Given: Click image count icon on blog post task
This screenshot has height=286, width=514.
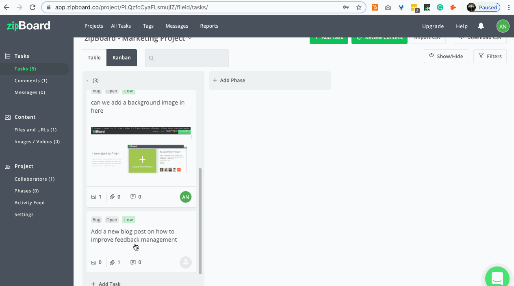Looking at the screenshot, I should pyautogui.click(x=94, y=262).
